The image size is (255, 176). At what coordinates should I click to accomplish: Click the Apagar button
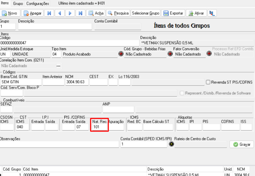[32, 13]
